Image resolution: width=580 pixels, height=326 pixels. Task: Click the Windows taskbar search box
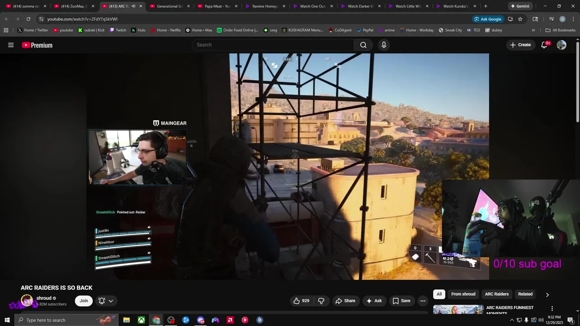(x=67, y=320)
